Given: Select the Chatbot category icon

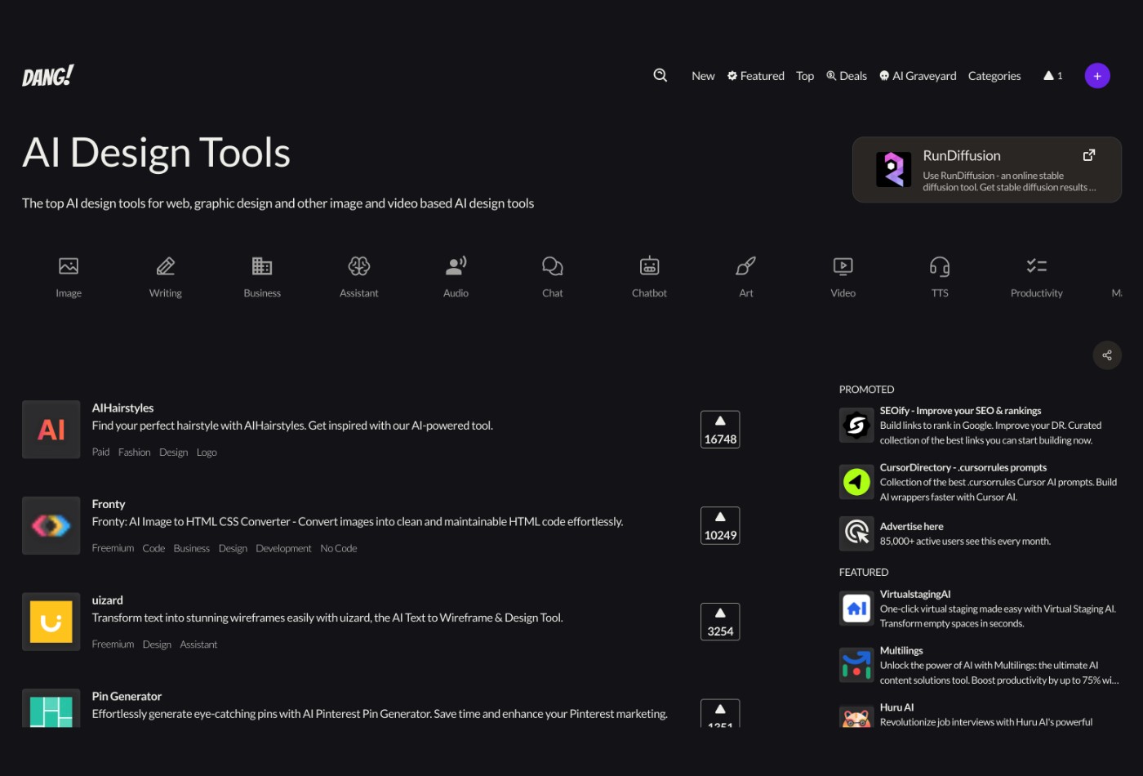Looking at the screenshot, I should 649,266.
